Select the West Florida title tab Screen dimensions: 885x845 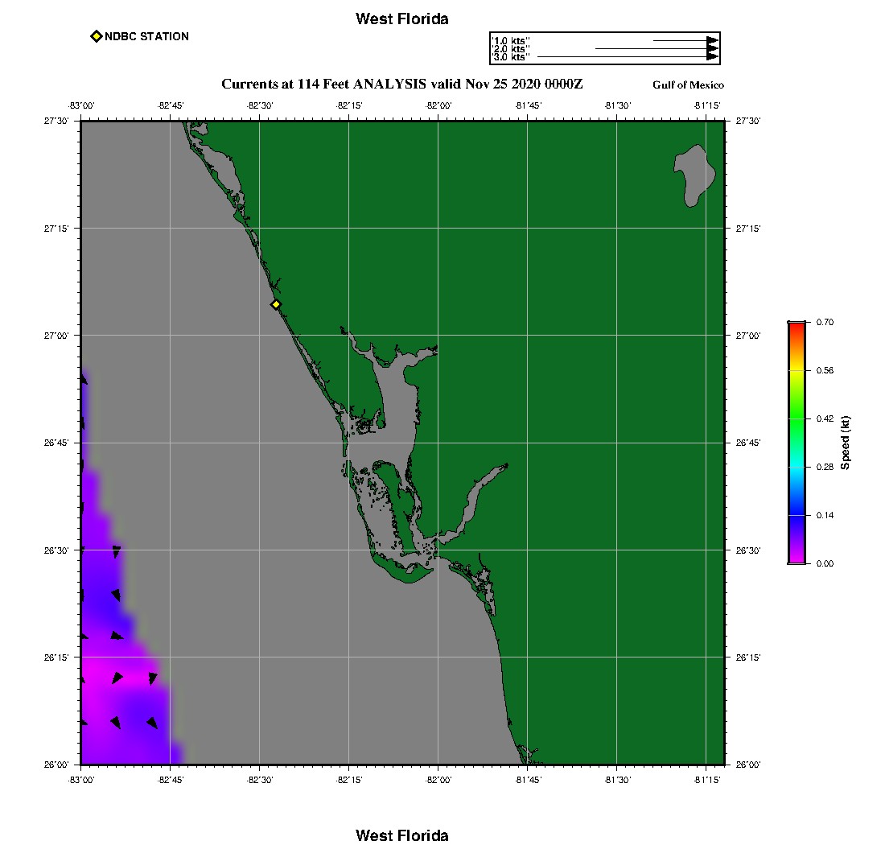pos(402,19)
